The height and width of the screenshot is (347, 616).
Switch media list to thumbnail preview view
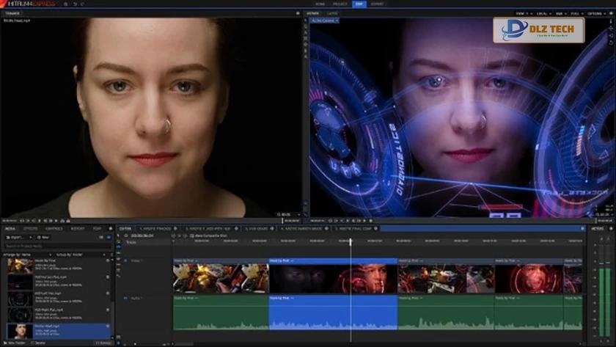click(109, 238)
